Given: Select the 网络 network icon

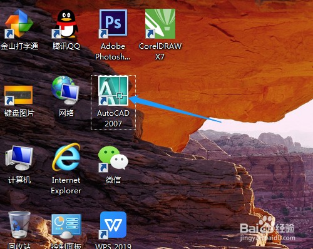Looking at the screenshot, I should [x=66, y=90].
